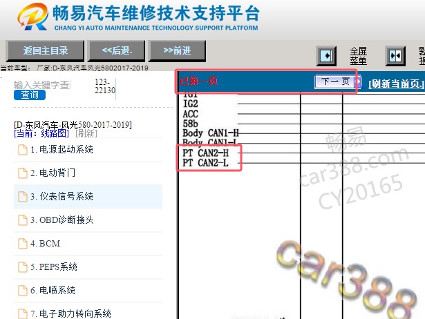
Task: Click document icon beside 电源起动系统
Action: click(23, 150)
